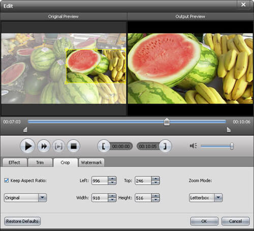This screenshot has width=254, height=231.
Task: Click the Play button
Action: (x=27, y=146)
